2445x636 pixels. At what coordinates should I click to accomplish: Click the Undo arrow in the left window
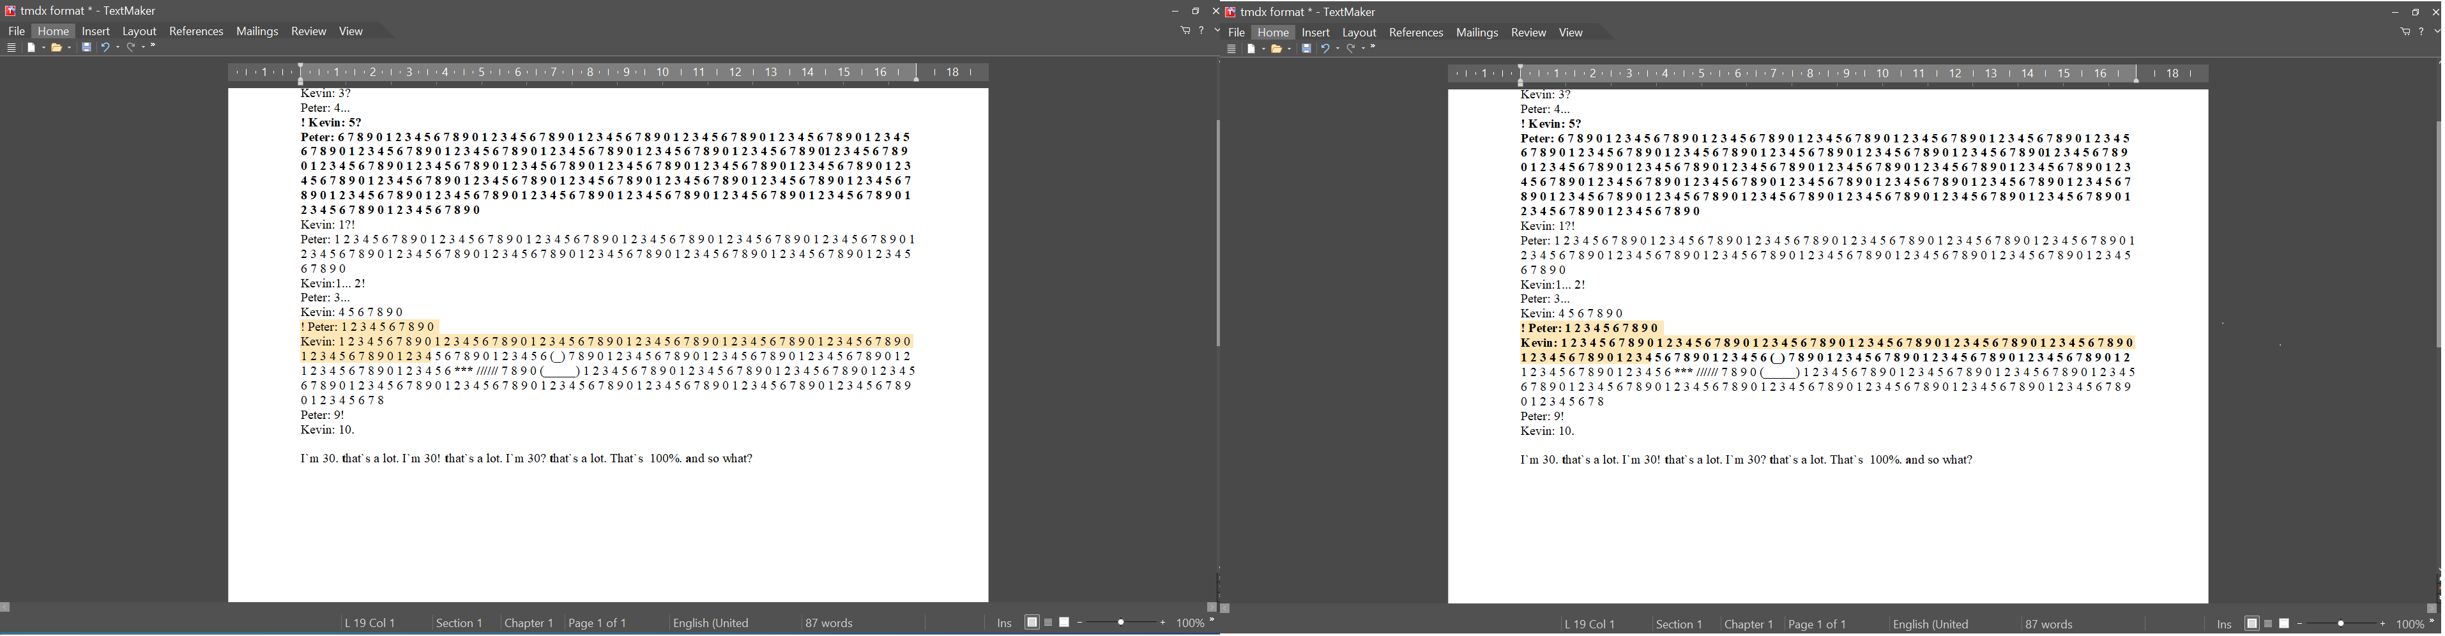coord(105,47)
